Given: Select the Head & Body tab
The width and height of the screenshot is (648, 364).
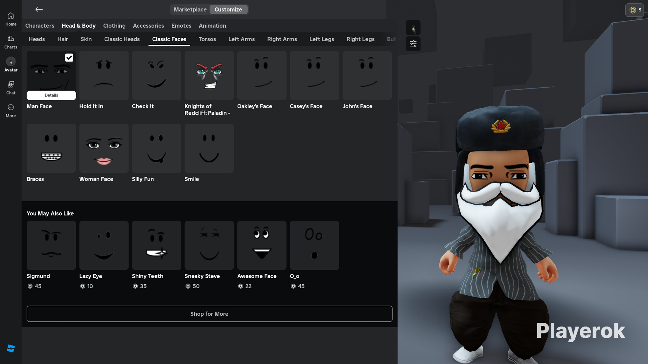Looking at the screenshot, I should pyautogui.click(x=79, y=25).
